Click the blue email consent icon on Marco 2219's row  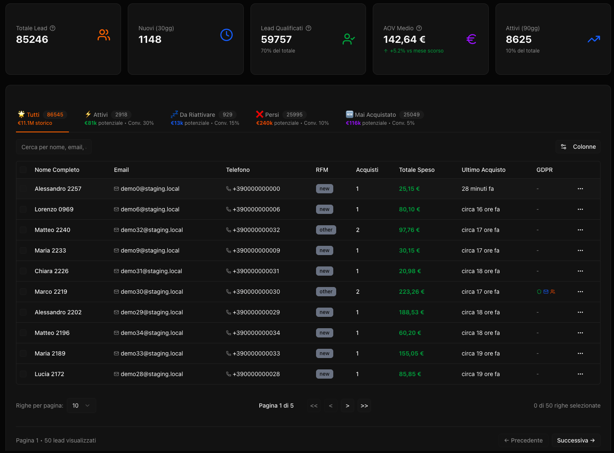tap(546, 291)
